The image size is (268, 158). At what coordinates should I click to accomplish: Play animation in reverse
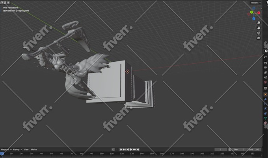coord(128,149)
